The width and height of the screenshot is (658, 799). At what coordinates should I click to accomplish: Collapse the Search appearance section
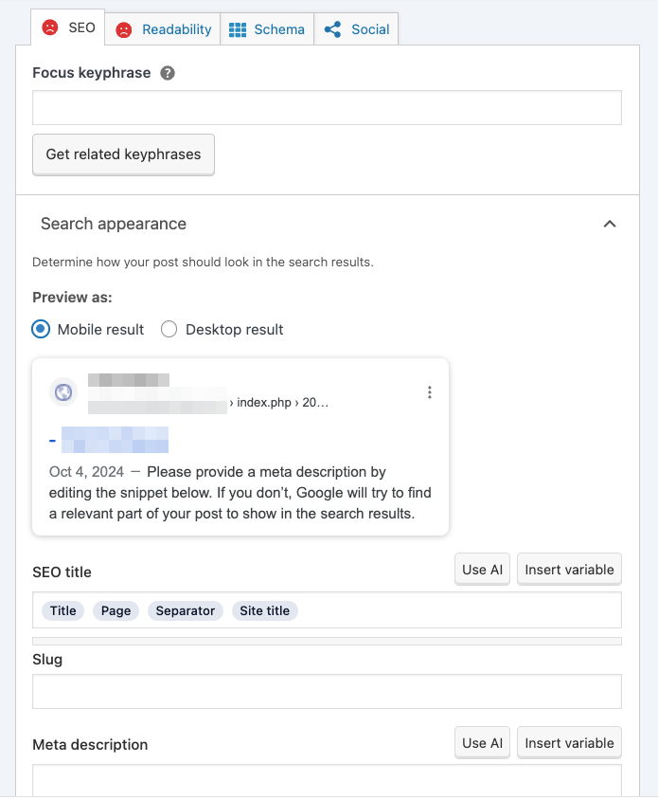[x=611, y=224]
